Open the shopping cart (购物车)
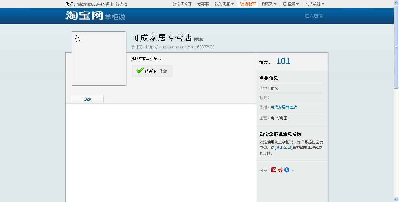This screenshot has height=202, width=399. 248,4
